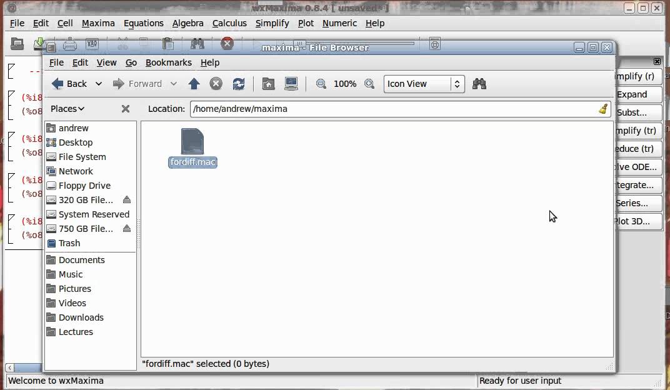Open Edit menu in File Browser
This screenshot has width=670, height=390.
[80, 62]
